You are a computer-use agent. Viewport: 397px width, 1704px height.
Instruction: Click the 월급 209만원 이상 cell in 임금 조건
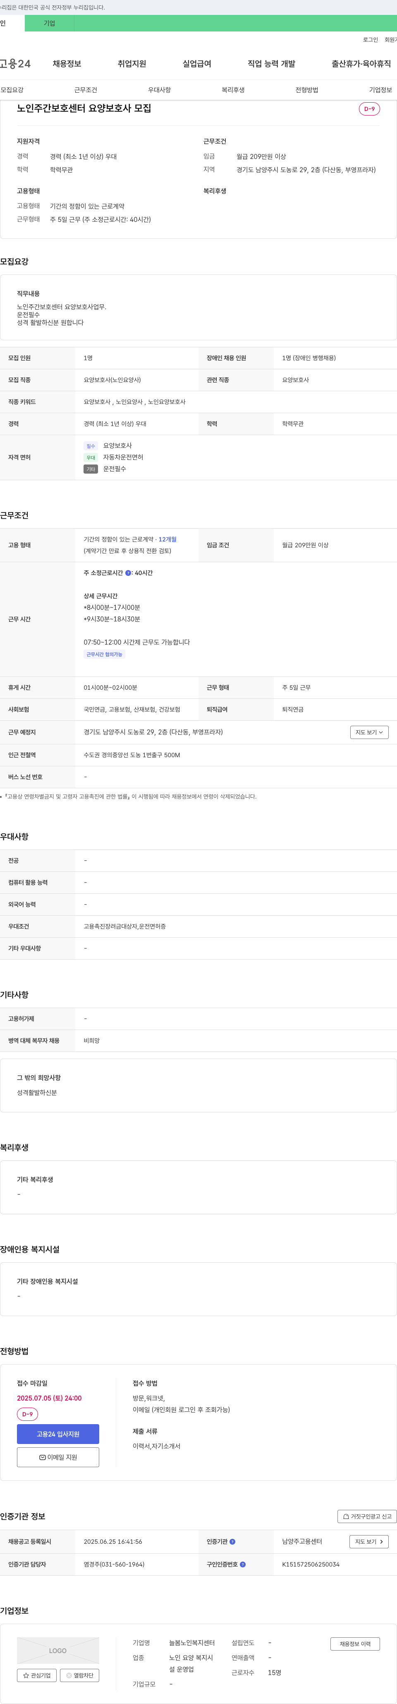click(x=335, y=545)
